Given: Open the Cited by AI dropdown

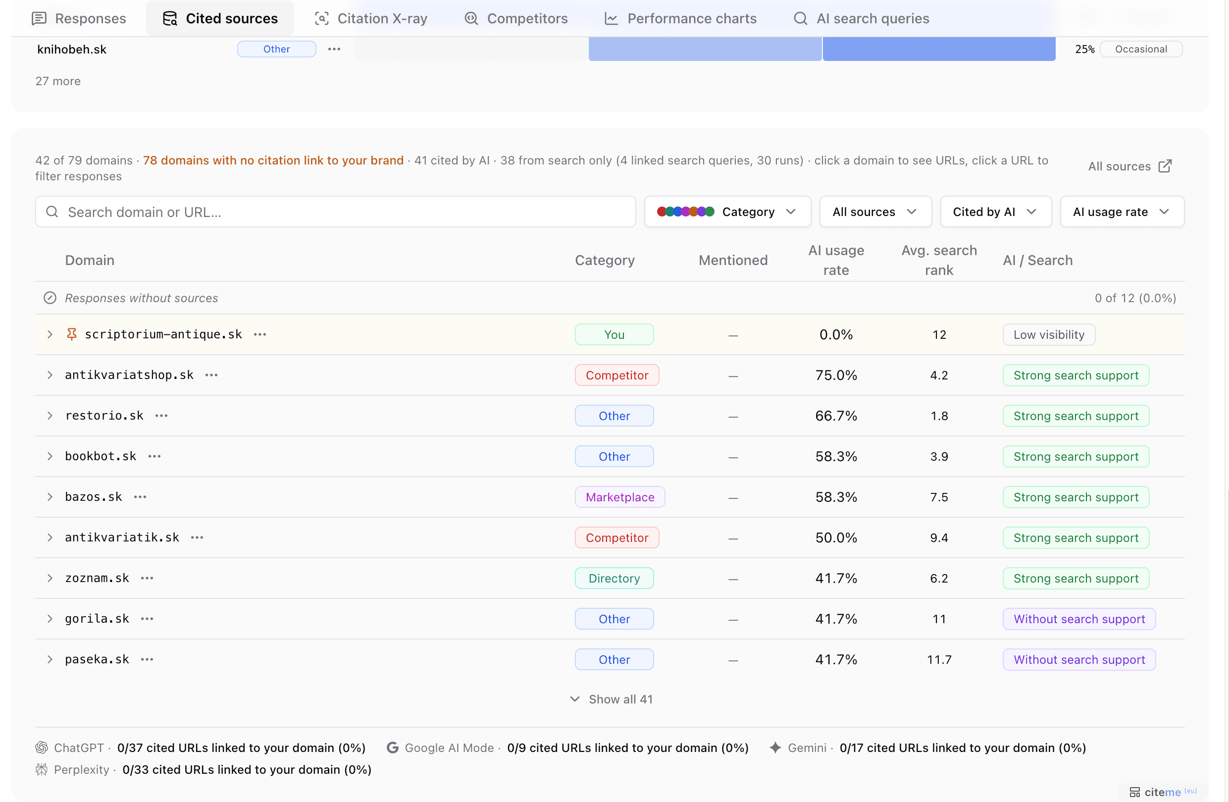Looking at the screenshot, I should [x=996, y=212].
